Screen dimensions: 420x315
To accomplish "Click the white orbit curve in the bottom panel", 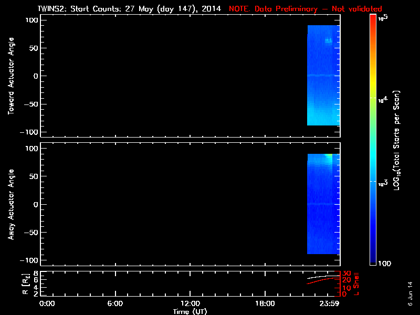I will pos(321,276).
